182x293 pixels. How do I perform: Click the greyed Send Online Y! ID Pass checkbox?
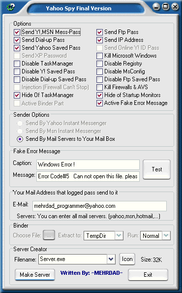click(99, 48)
